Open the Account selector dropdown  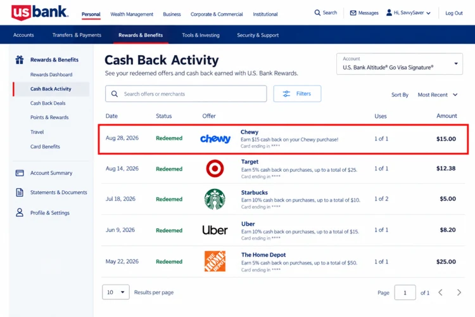coord(399,63)
